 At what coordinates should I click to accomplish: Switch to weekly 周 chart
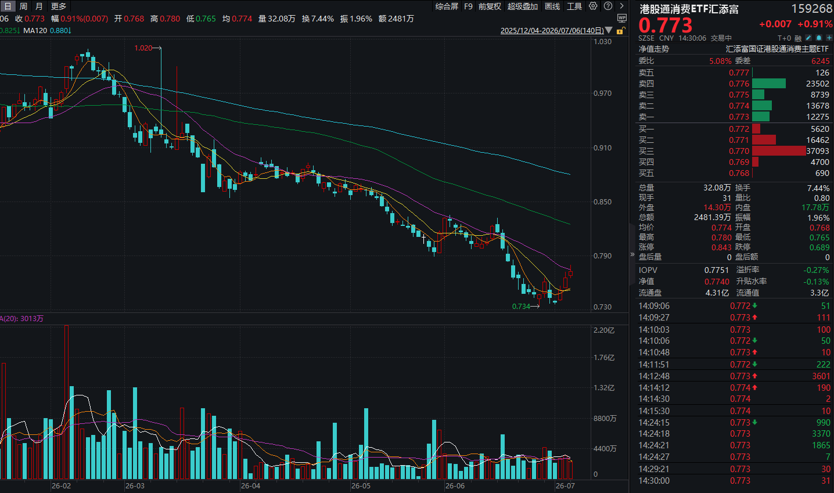click(23, 6)
